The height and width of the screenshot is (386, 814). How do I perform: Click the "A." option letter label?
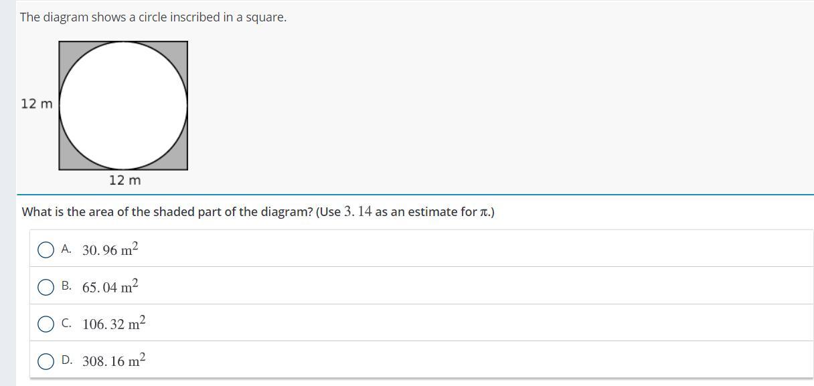tap(66, 249)
